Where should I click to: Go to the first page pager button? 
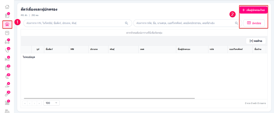25,103
